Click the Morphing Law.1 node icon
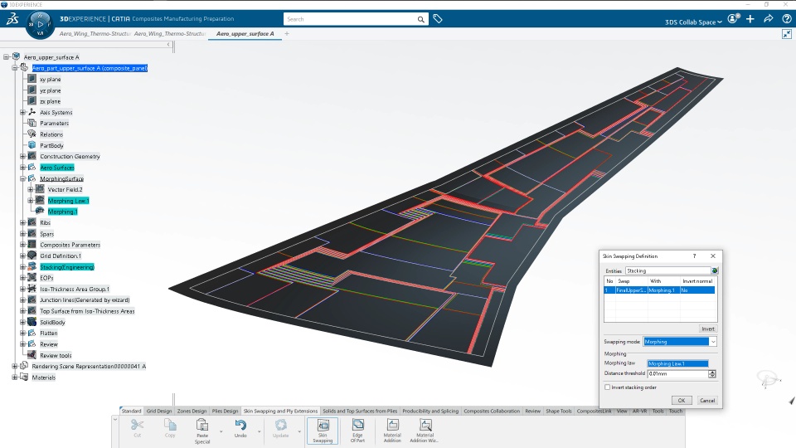Image resolution: width=796 pixels, height=448 pixels. (x=40, y=200)
